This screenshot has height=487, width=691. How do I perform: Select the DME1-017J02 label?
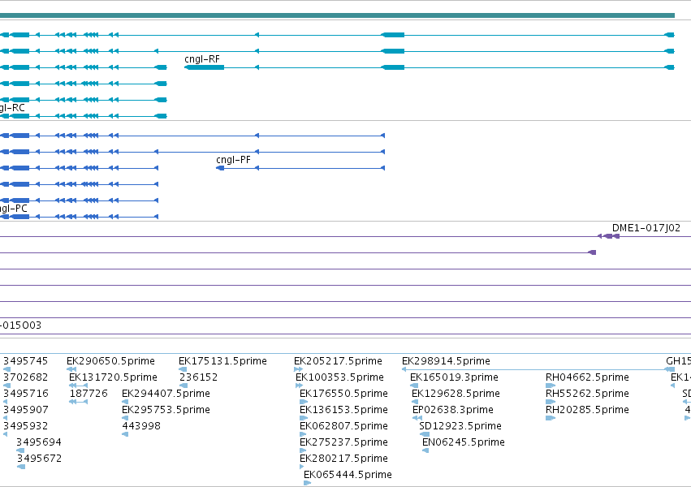pos(646,228)
